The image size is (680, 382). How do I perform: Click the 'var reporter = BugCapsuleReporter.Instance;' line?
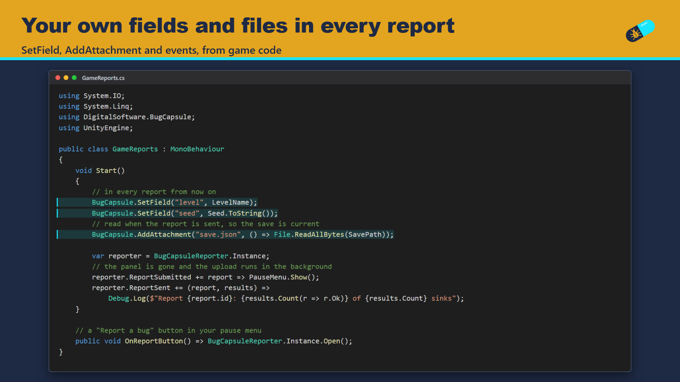[180, 256]
